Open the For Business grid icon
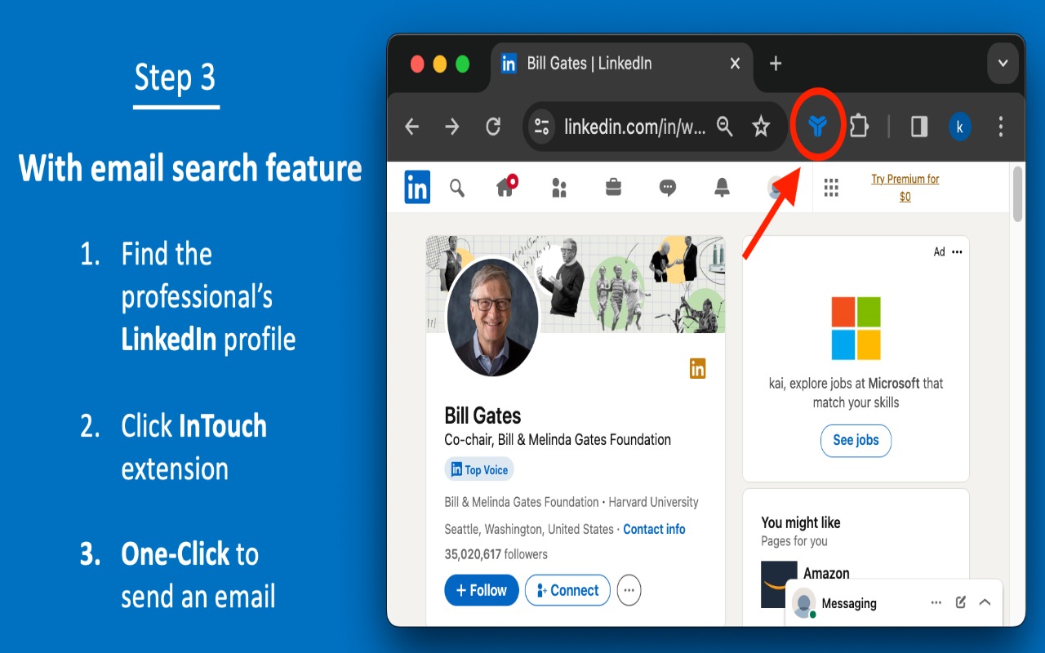 click(x=831, y=187)
